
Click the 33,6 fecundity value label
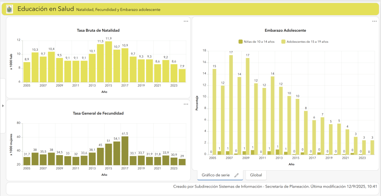point(84,153)
